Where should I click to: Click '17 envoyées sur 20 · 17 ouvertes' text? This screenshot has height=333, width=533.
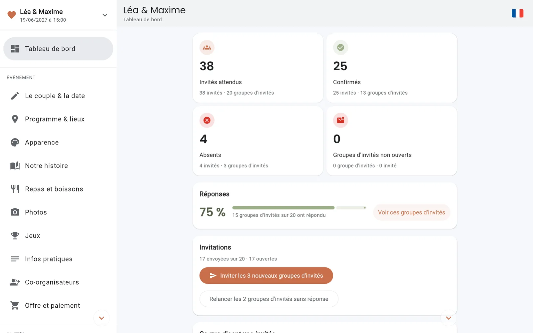click(x=238, y=259)
